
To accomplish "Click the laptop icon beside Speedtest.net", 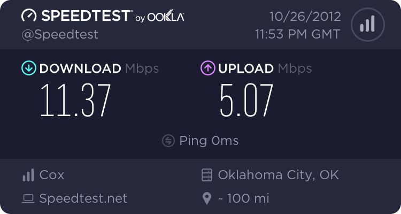I will (x=28, y=199).
